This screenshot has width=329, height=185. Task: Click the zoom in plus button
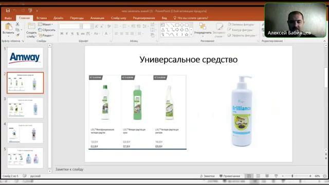(310, 176)
